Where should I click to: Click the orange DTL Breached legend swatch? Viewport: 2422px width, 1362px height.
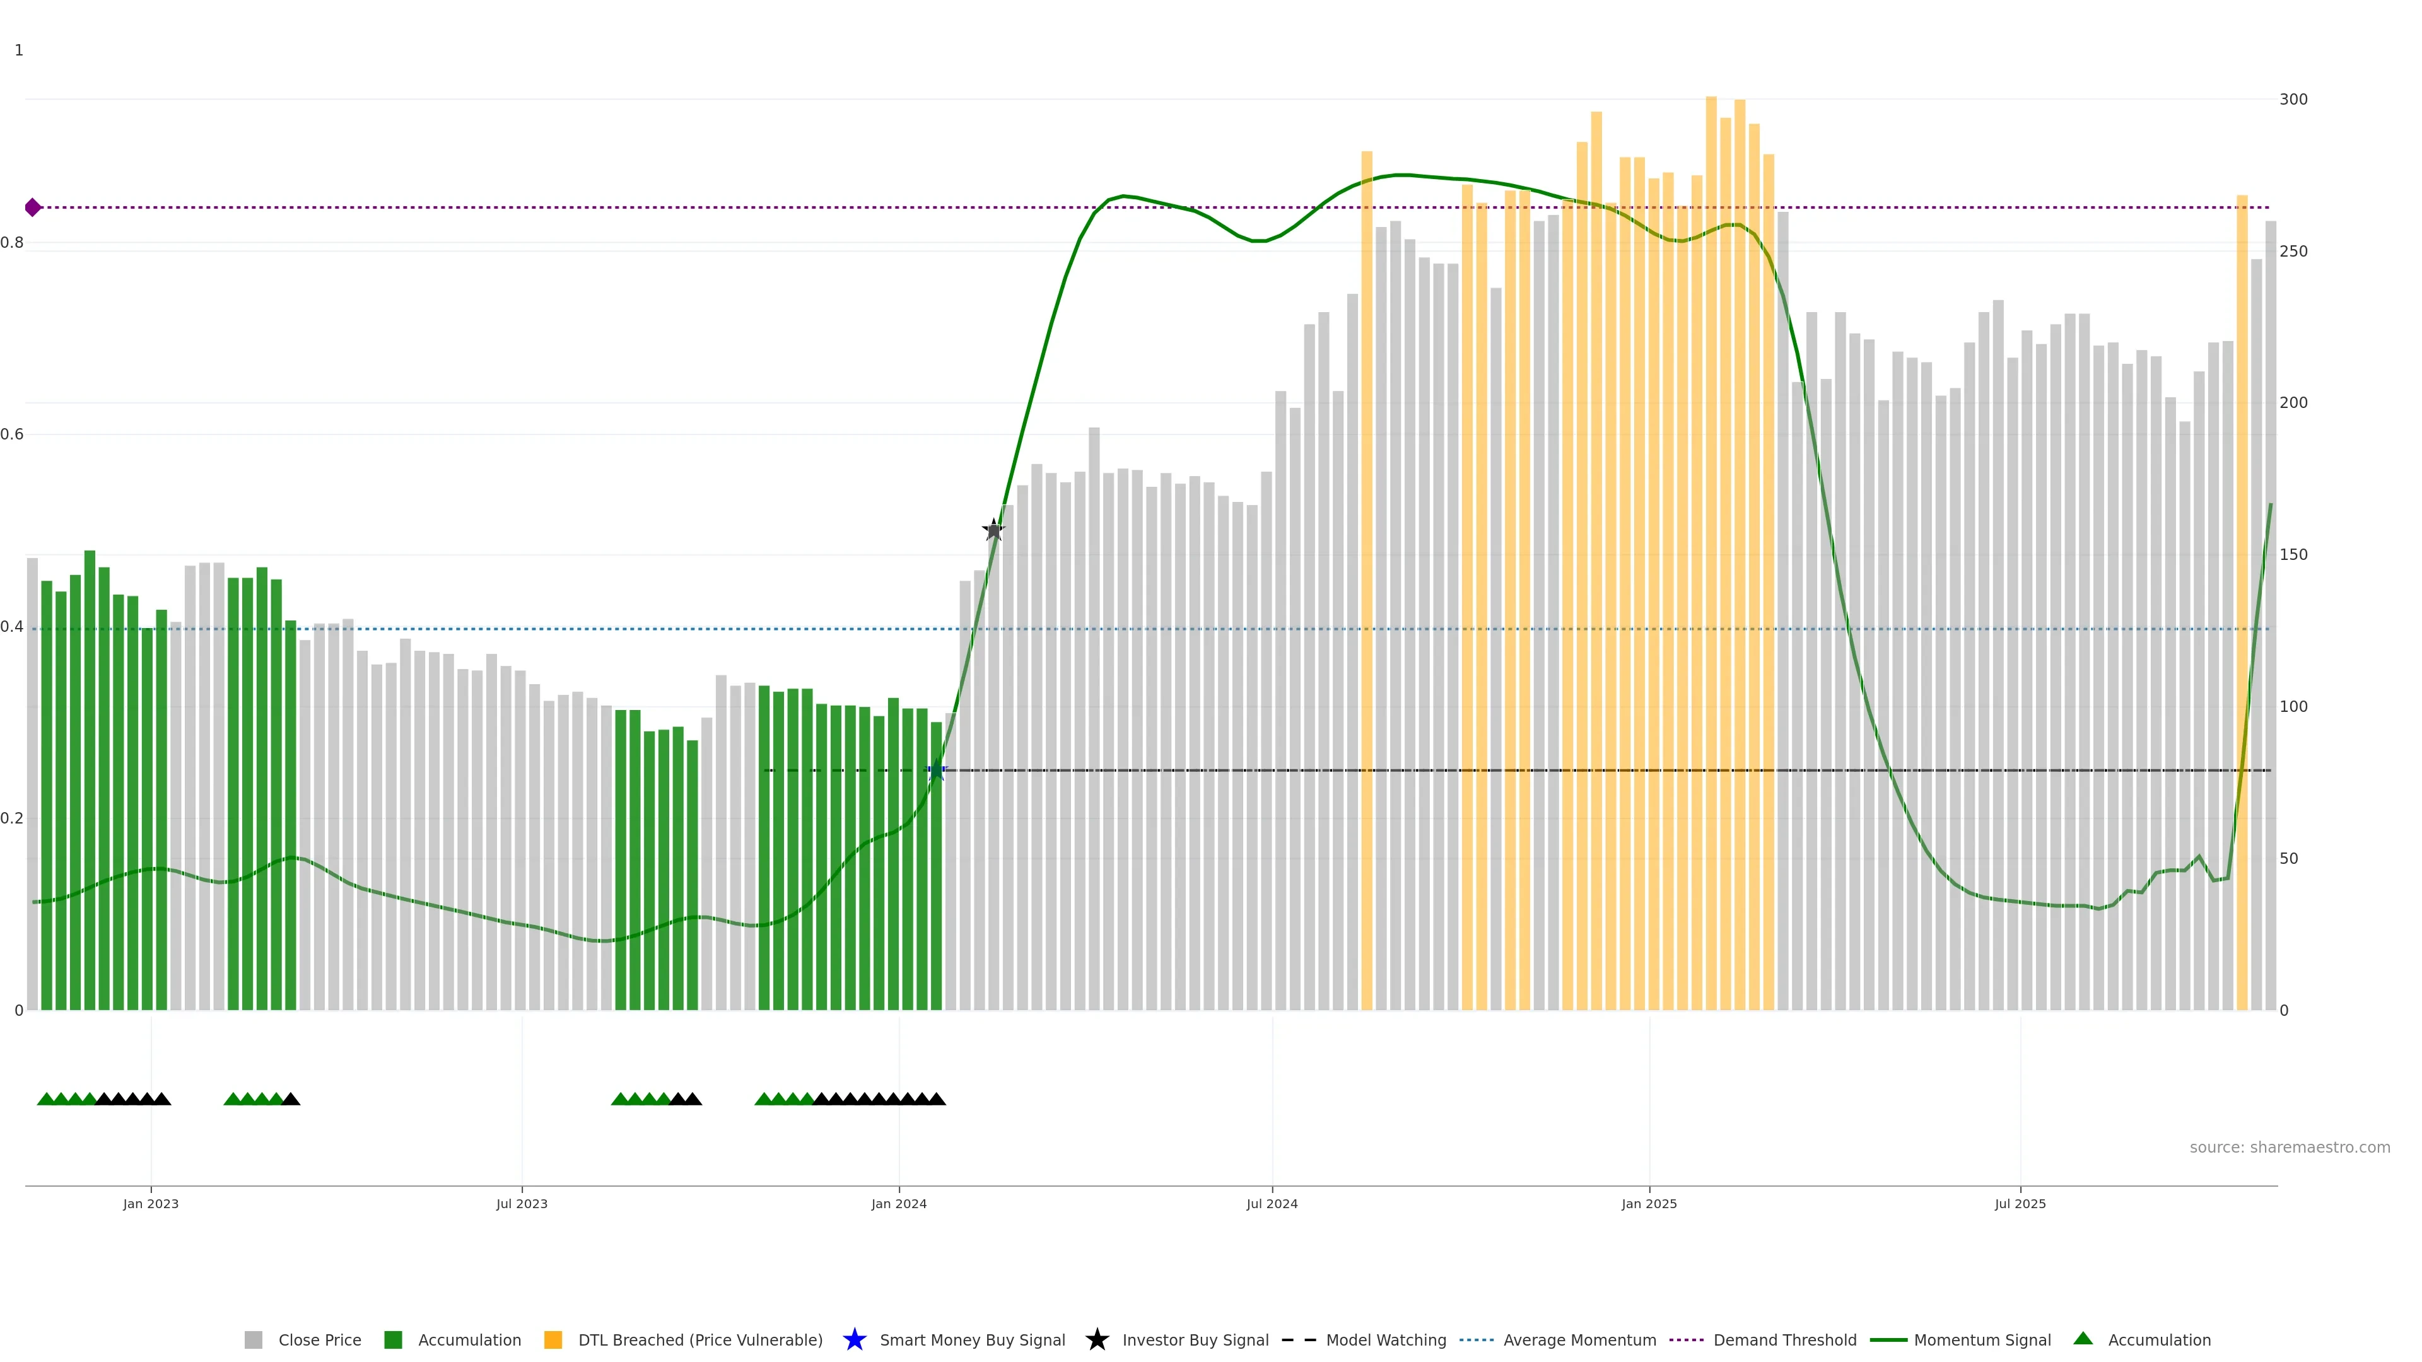pos(553,1339)
